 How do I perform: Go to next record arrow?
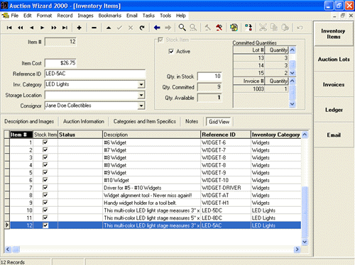(x=43, y=28)
